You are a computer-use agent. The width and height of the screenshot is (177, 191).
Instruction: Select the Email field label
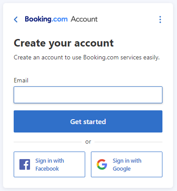21,80
